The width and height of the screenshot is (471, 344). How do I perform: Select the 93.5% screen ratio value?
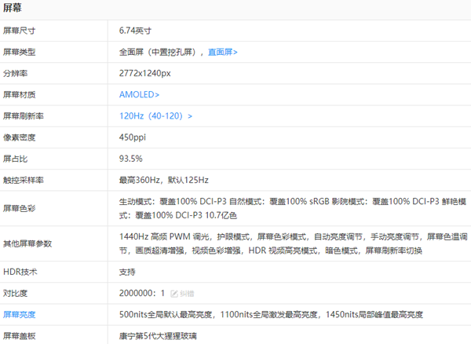tap(130, 159)
